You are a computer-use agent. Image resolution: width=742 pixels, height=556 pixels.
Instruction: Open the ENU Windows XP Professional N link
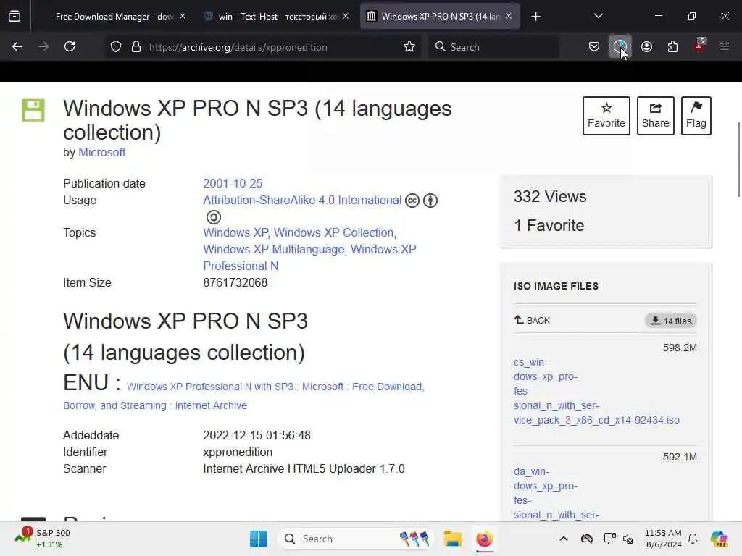243,396
